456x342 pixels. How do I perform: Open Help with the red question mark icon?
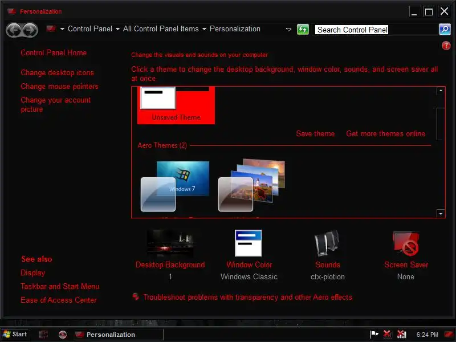[446, 46]
